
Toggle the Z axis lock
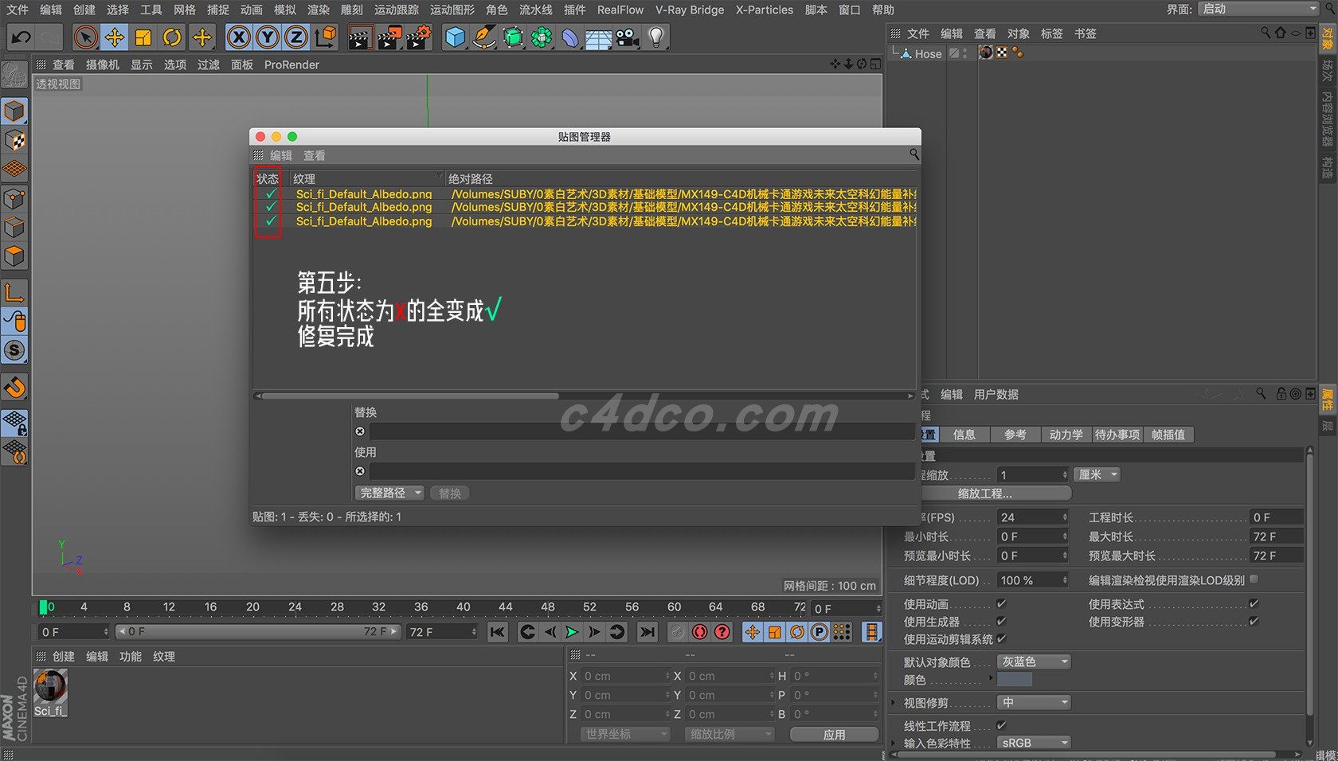click(x=296, y=37)
